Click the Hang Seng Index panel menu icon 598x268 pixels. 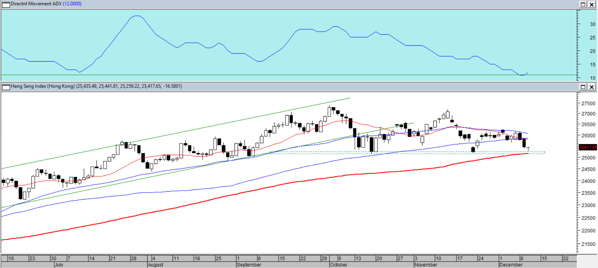point(6,87)
